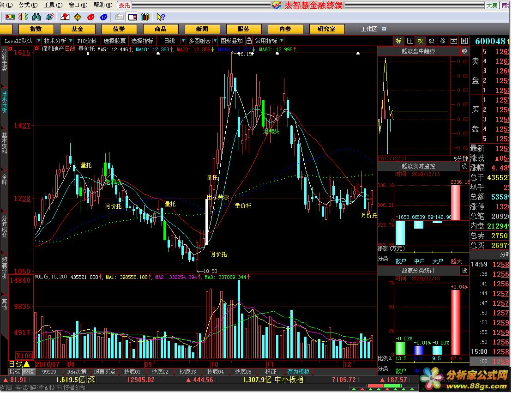Click 选择股票 in the chart toolbar

pos(114,41)
